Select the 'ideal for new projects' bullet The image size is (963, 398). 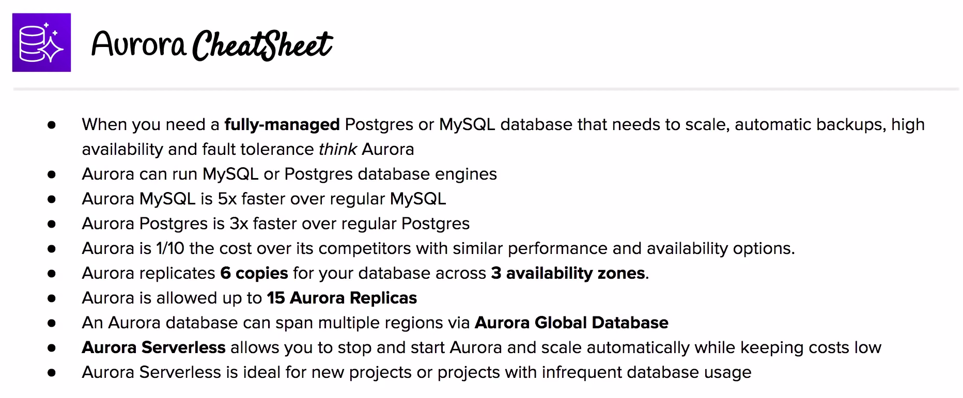tap(416, 373)
